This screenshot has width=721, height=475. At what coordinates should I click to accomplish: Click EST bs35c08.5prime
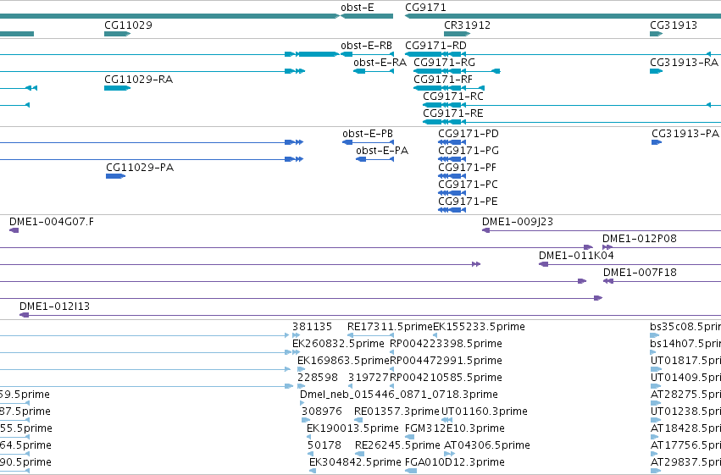pyautogui.click(x=654, y=335)
